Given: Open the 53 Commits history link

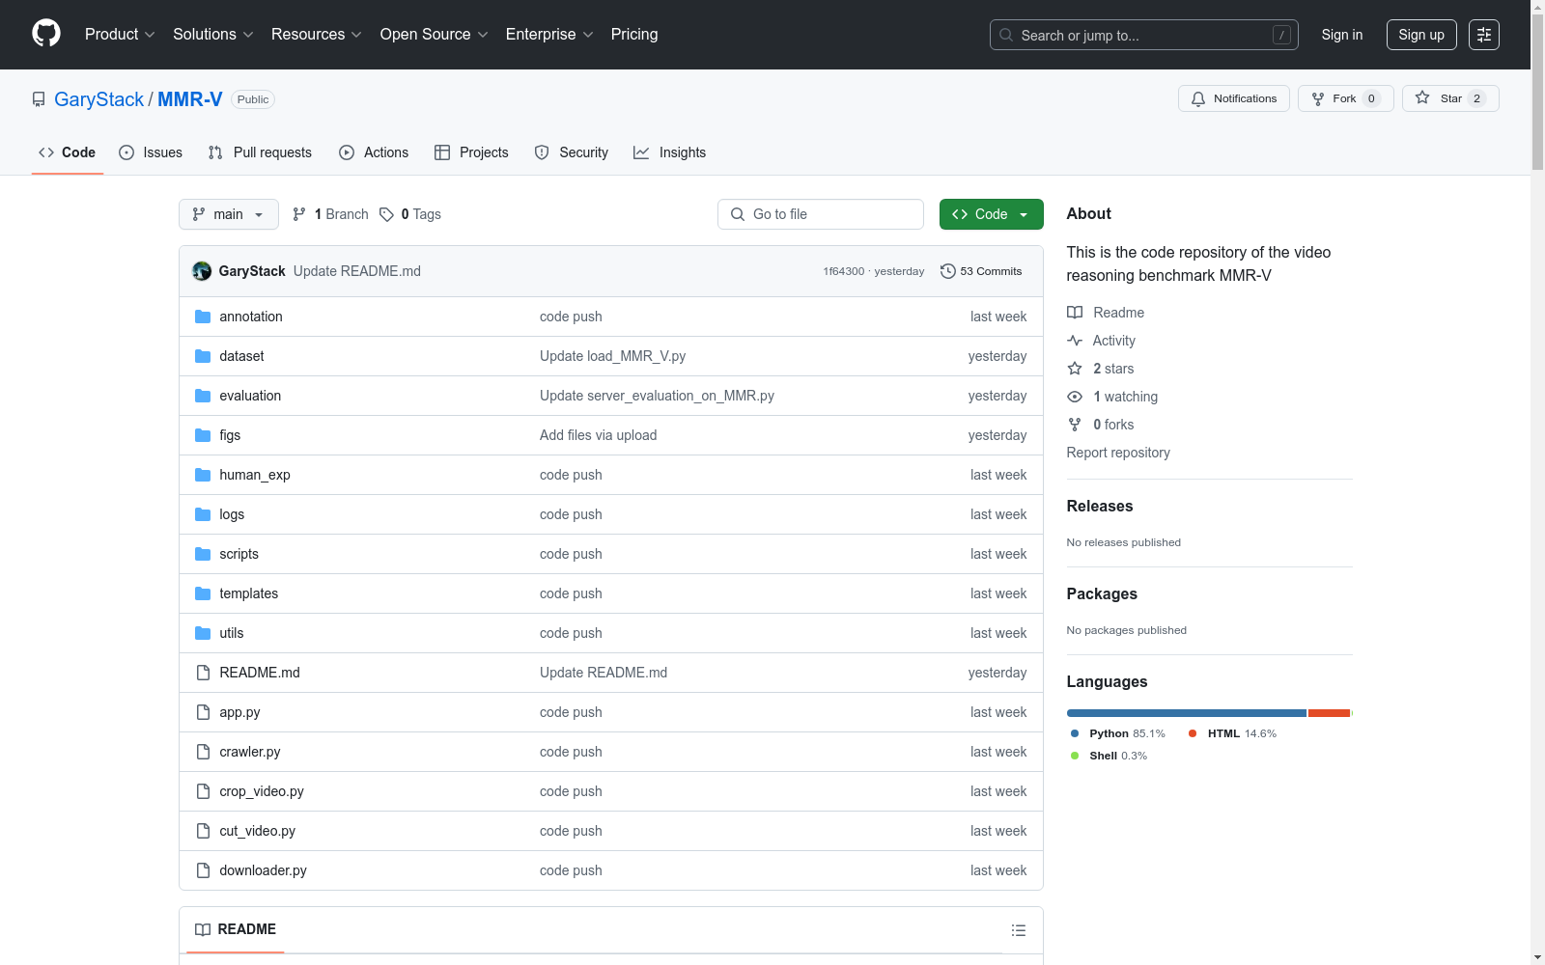Looking at the screenshot, I should coord(981,271).
